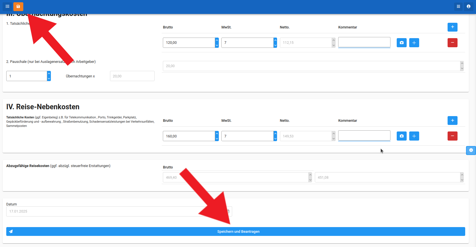Remove the 120,00 Brutto row
The image size is (476, 247).
coord(452,43)
